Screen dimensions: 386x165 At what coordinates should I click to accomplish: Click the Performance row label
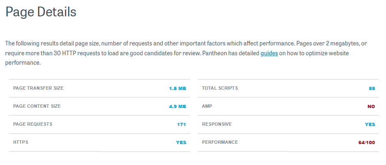click(220, 142)
